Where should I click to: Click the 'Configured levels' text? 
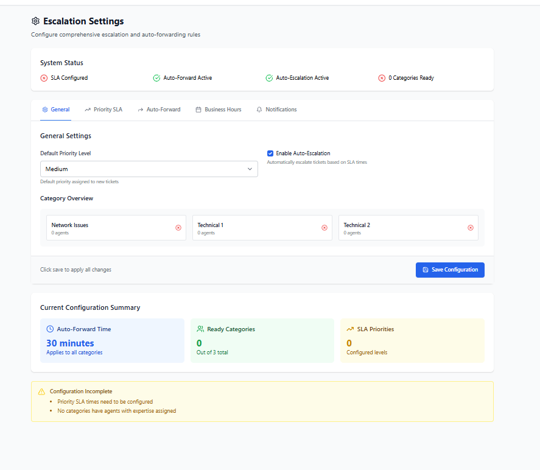[366, 353]
